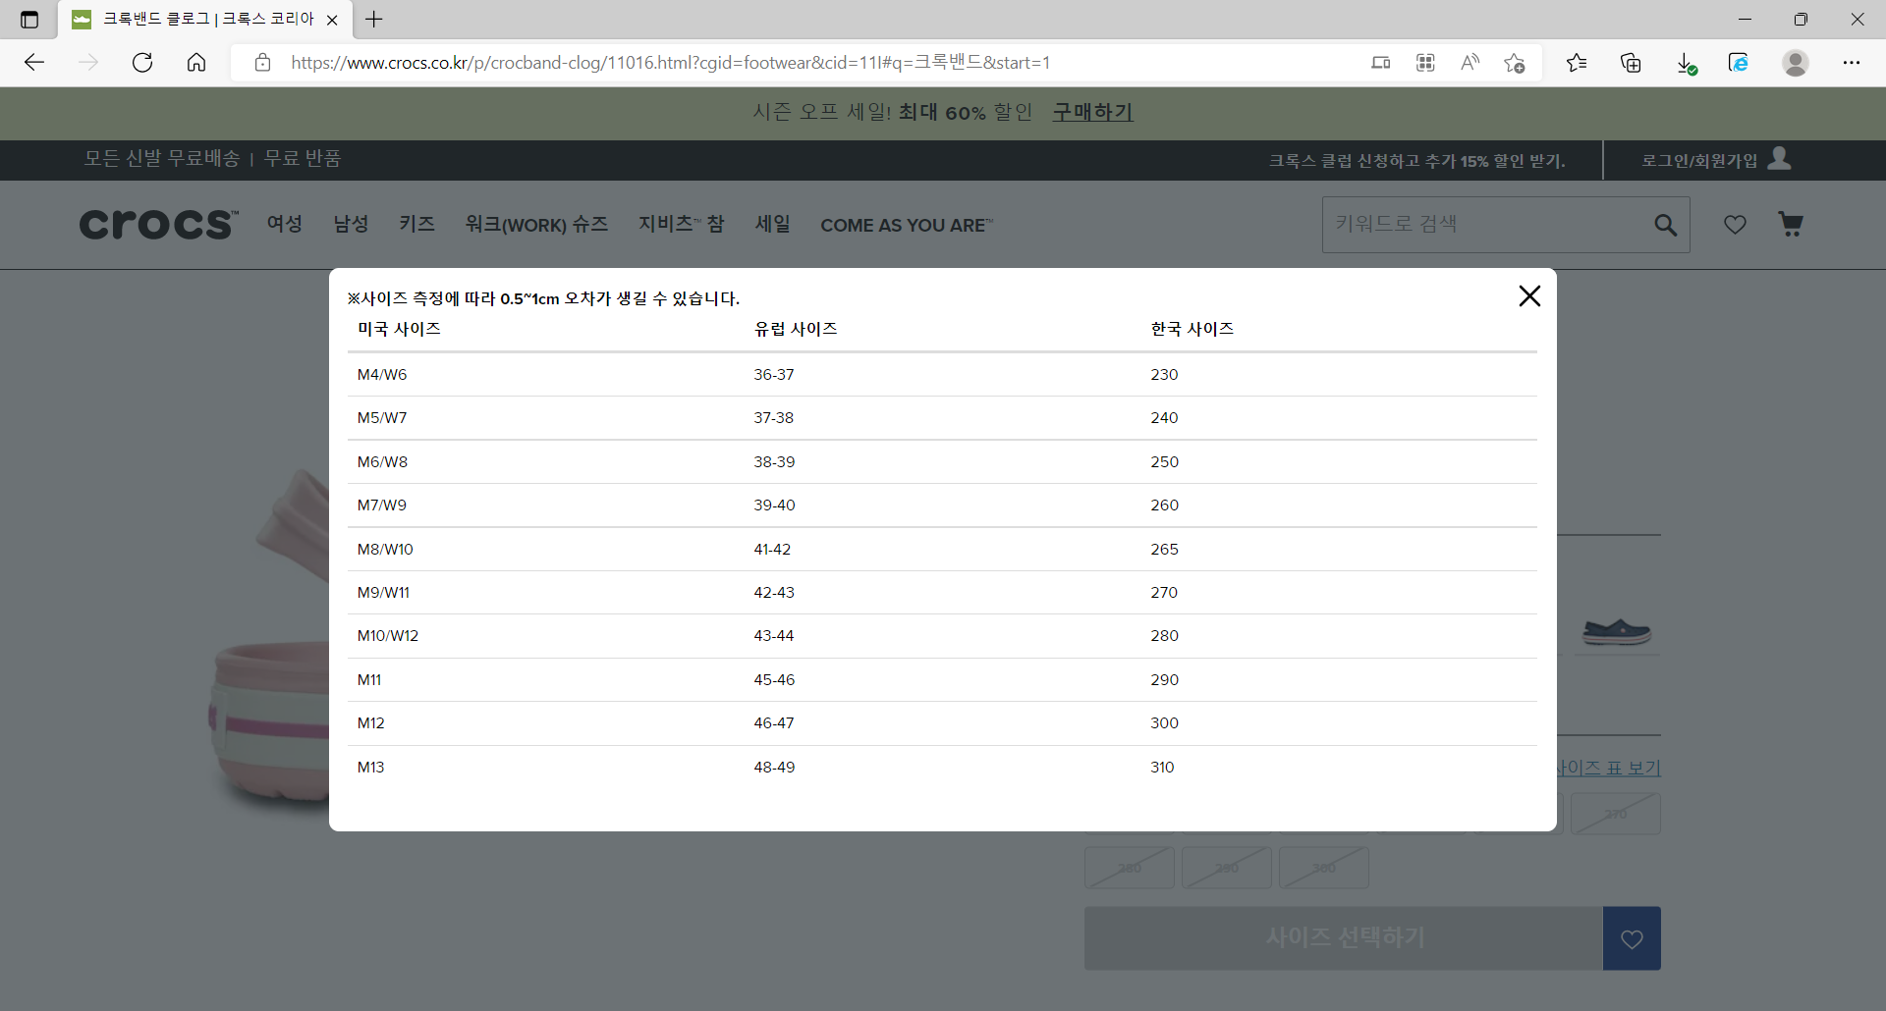Open browser home page
The height and width of the screenshot is (1011, 1886).
[x=196, y=63]
